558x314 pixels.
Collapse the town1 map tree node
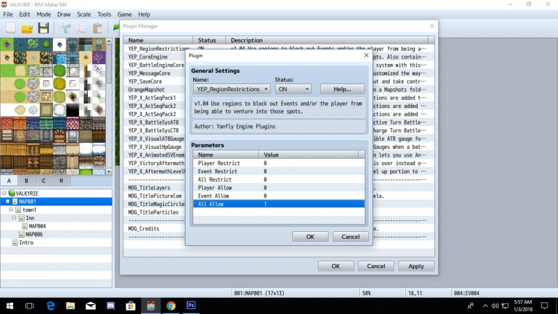(11, 210)
